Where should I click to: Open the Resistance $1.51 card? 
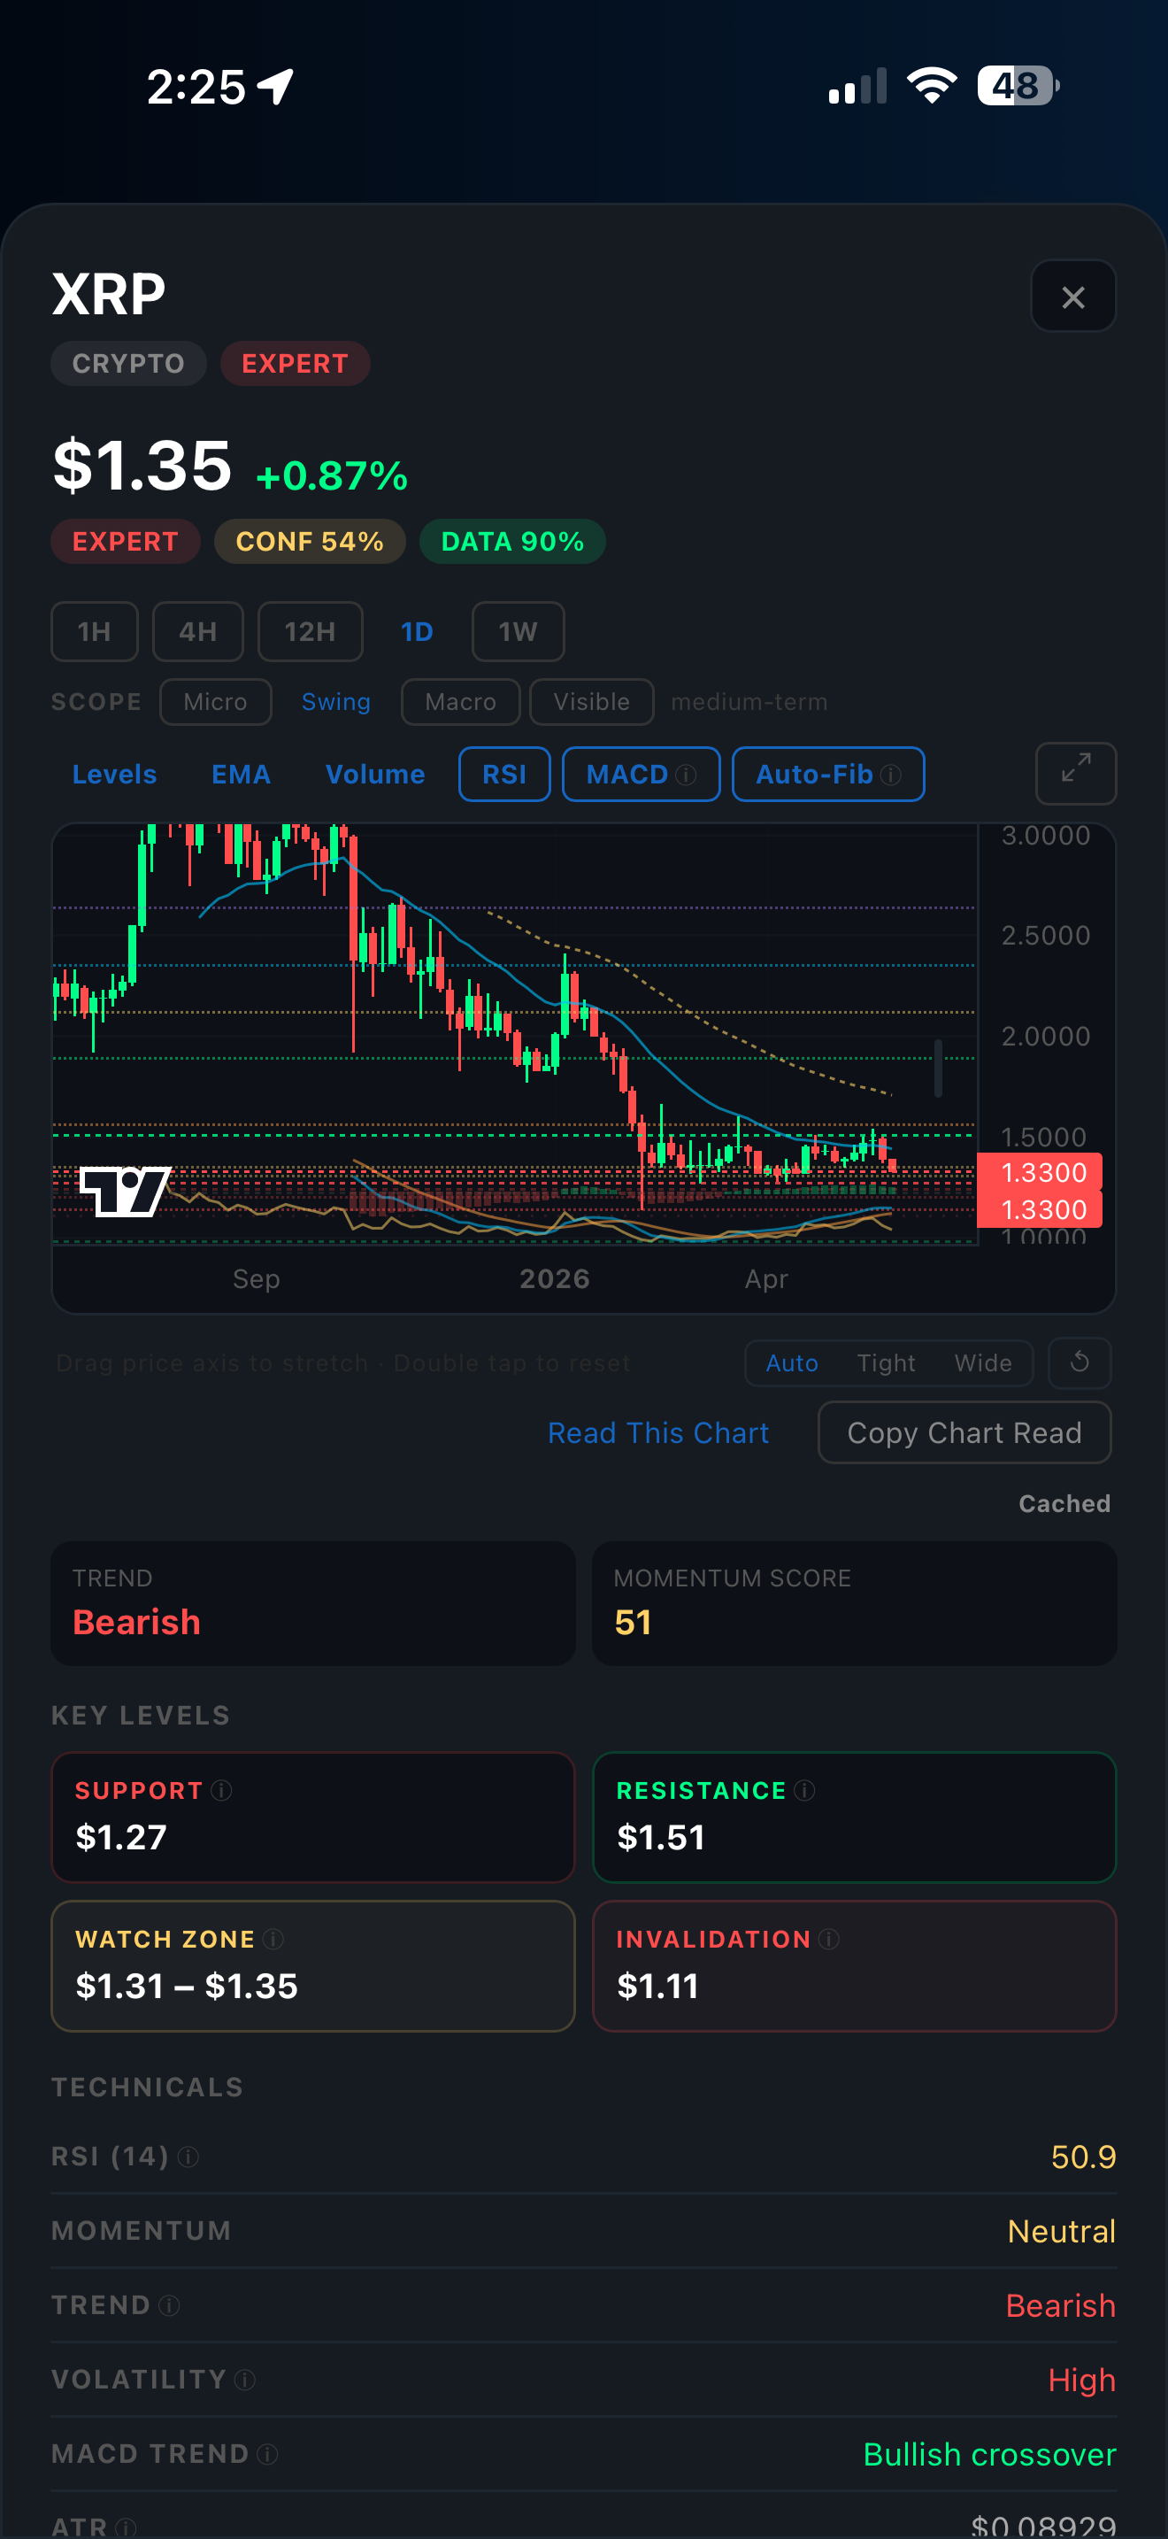click(x=854, y=1817)
